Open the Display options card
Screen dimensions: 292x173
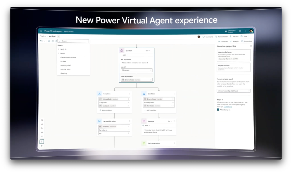click(234, 67)
